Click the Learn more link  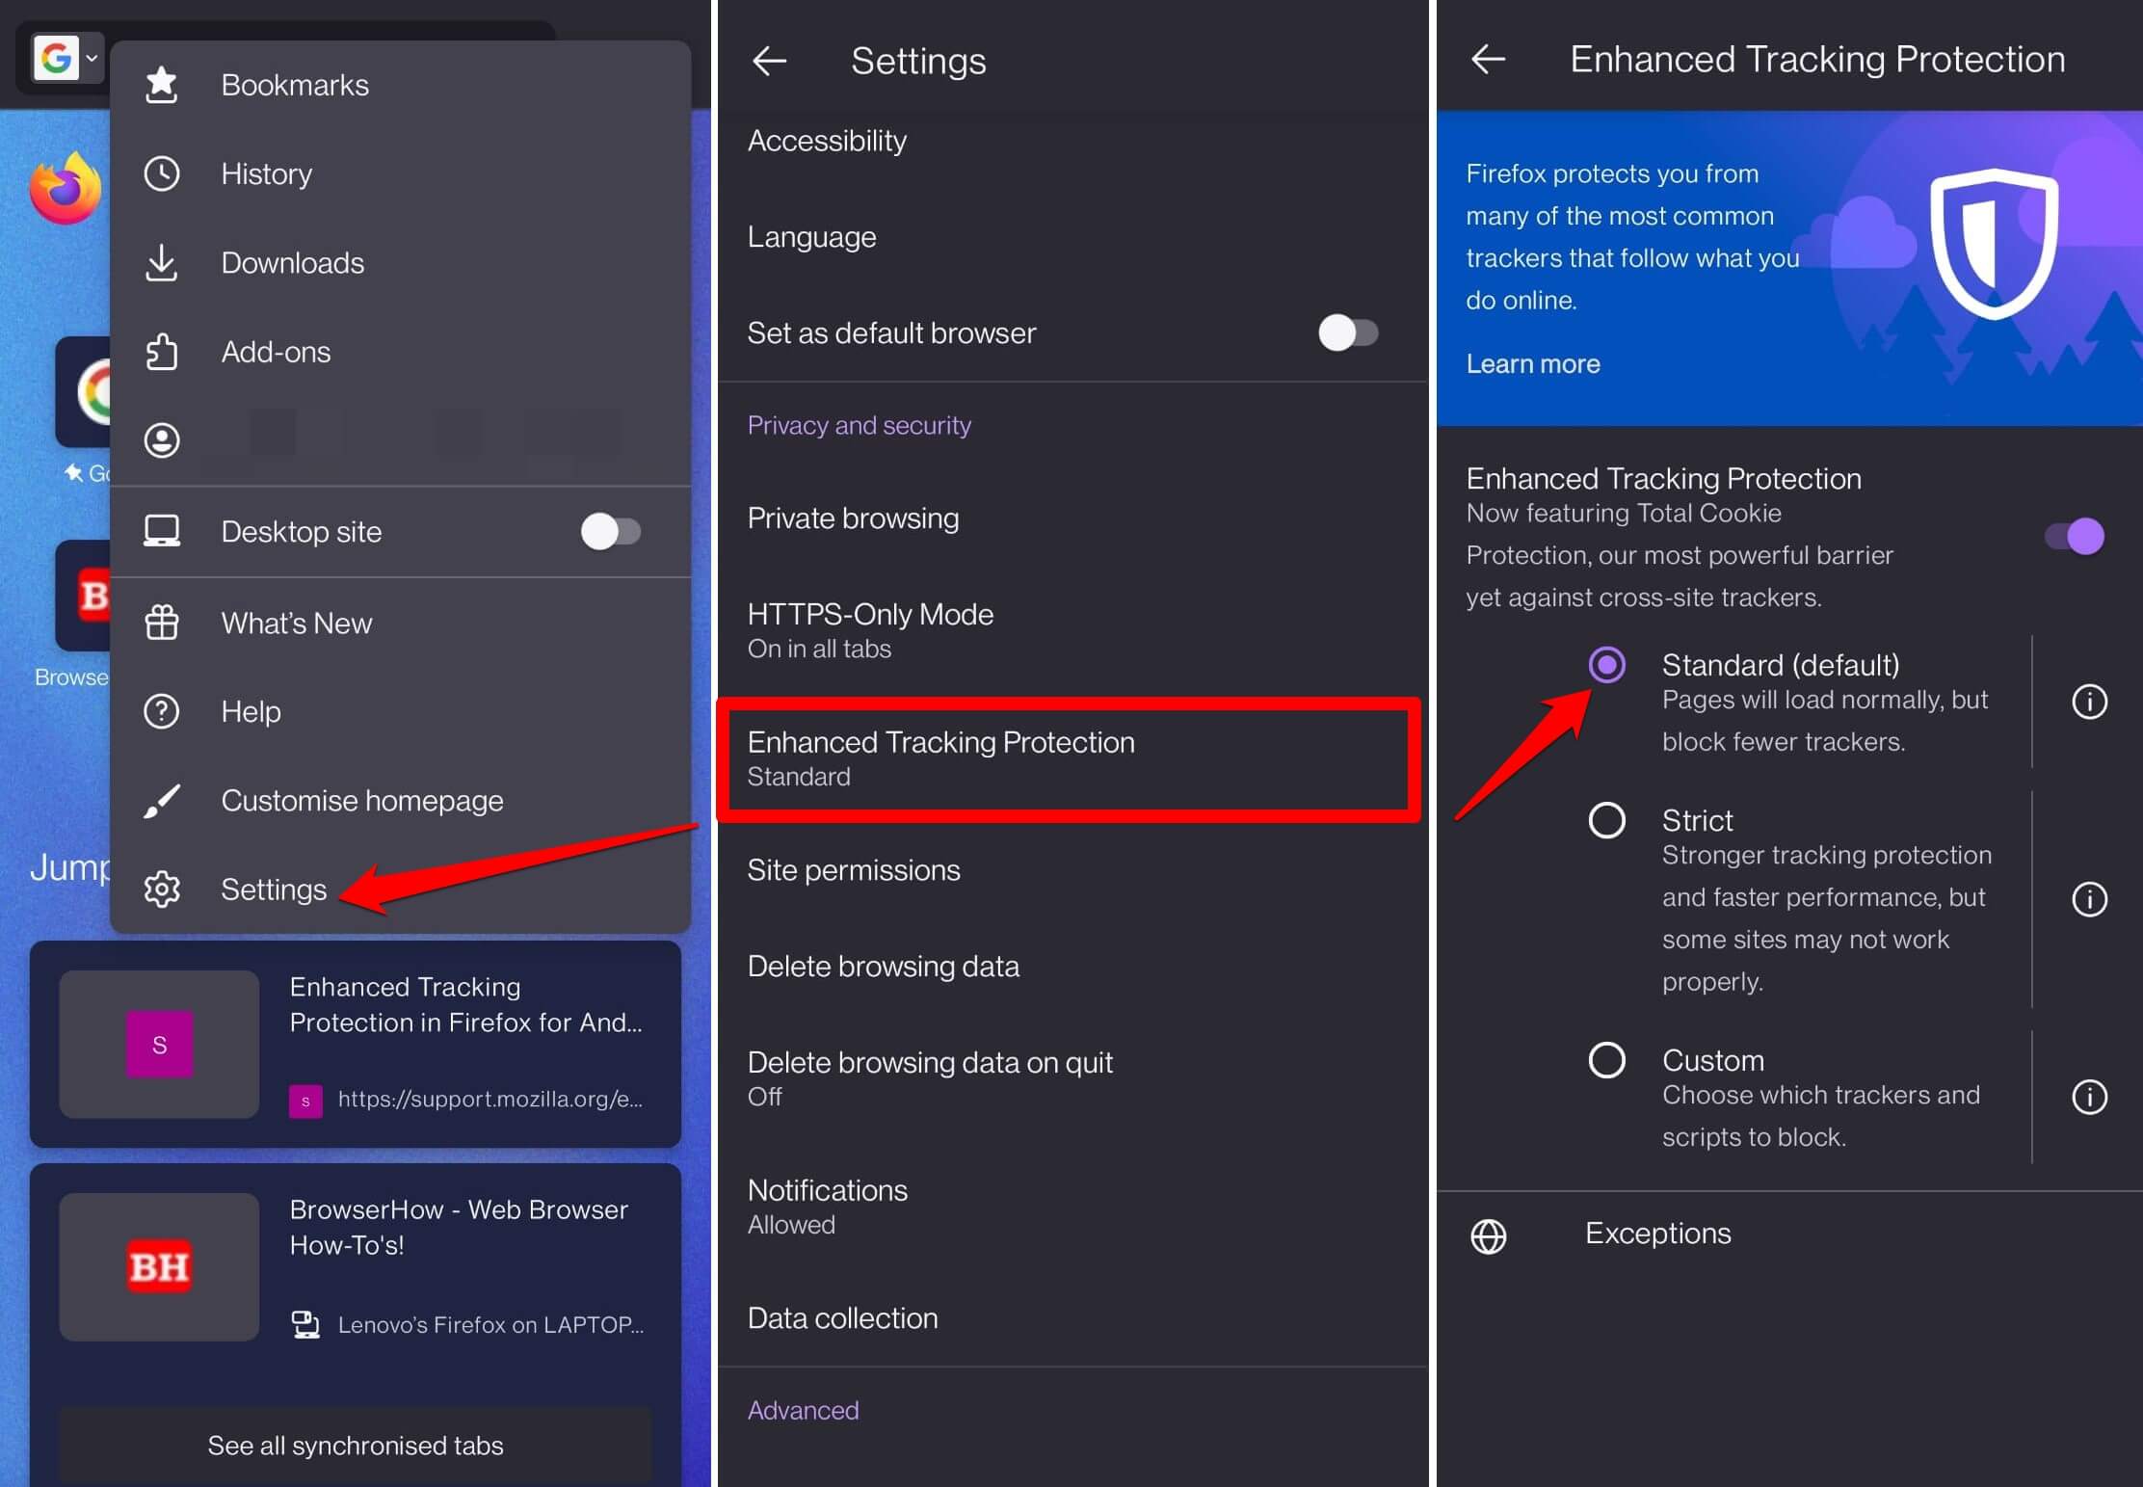1532,364
